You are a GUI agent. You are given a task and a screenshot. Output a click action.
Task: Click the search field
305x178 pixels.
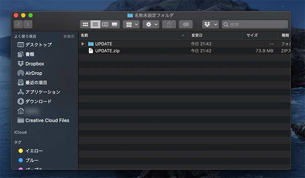click(255, 24)
